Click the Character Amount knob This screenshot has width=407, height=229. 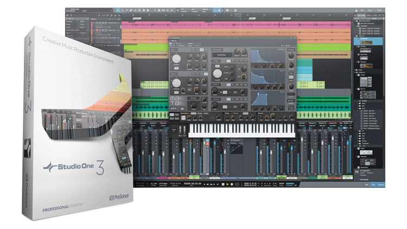tap(244, 51)
